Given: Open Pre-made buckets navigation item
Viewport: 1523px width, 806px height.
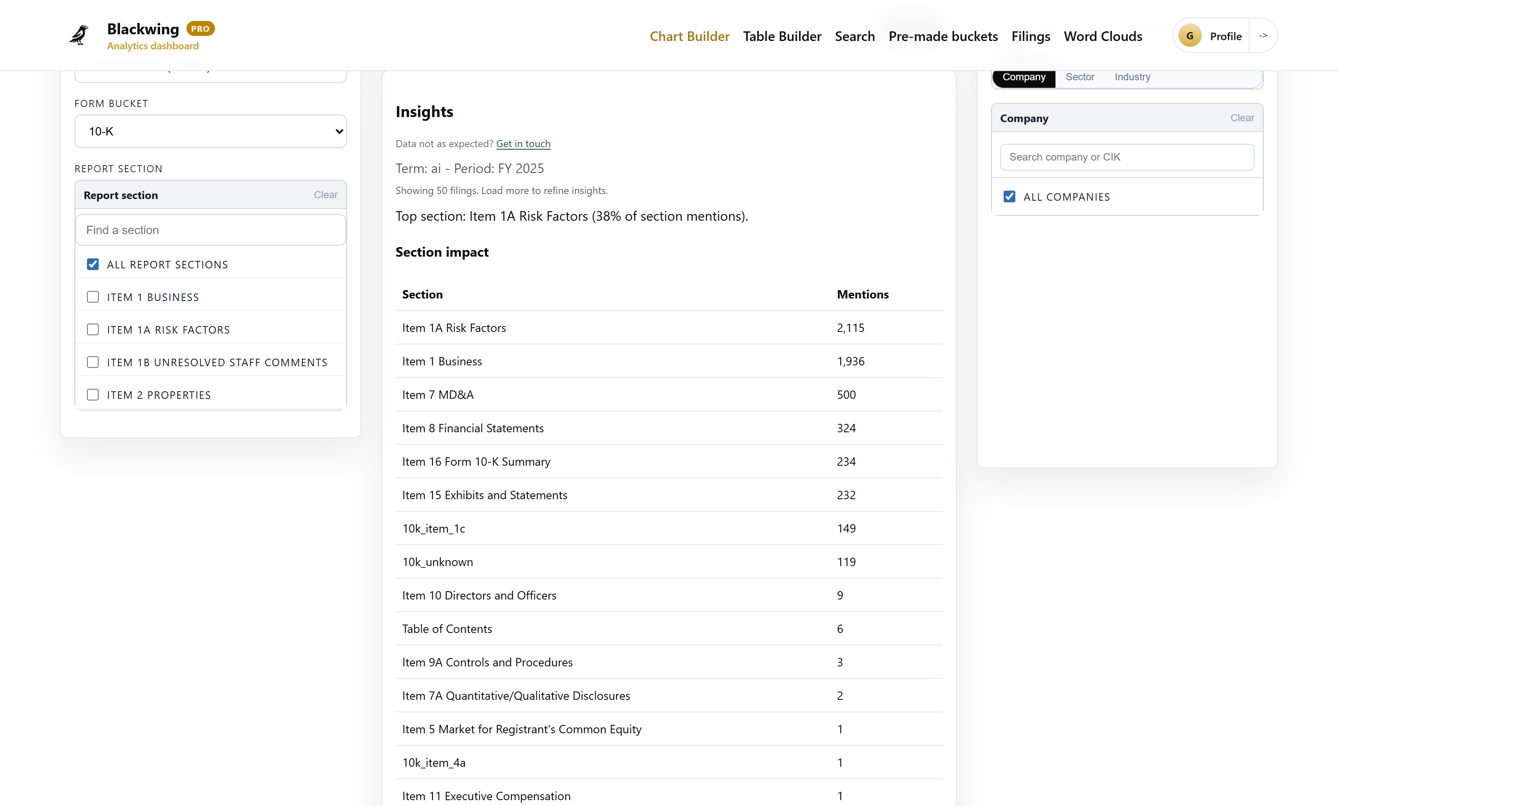Looking at the screenshot, I should (x=943, y=36).
